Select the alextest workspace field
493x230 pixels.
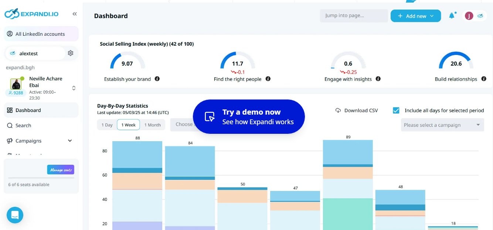coord(35,53)
